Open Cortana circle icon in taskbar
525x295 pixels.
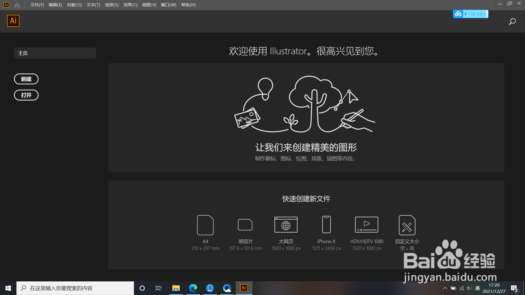tap(142, 288)
